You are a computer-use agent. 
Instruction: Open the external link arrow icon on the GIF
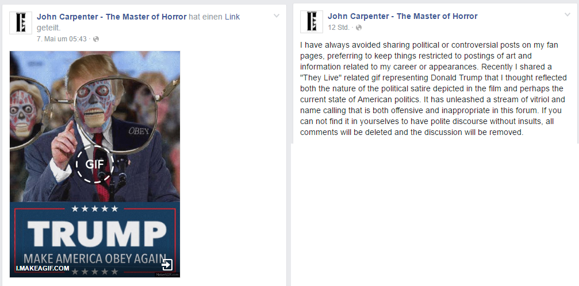pyautogui.click(x=167, y=265)
